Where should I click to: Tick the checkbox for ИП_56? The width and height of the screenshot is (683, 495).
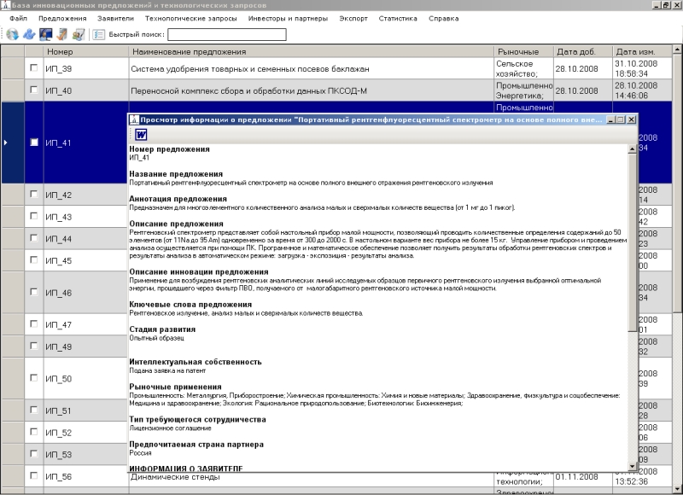pyautogui.click(x=34, y=475)
